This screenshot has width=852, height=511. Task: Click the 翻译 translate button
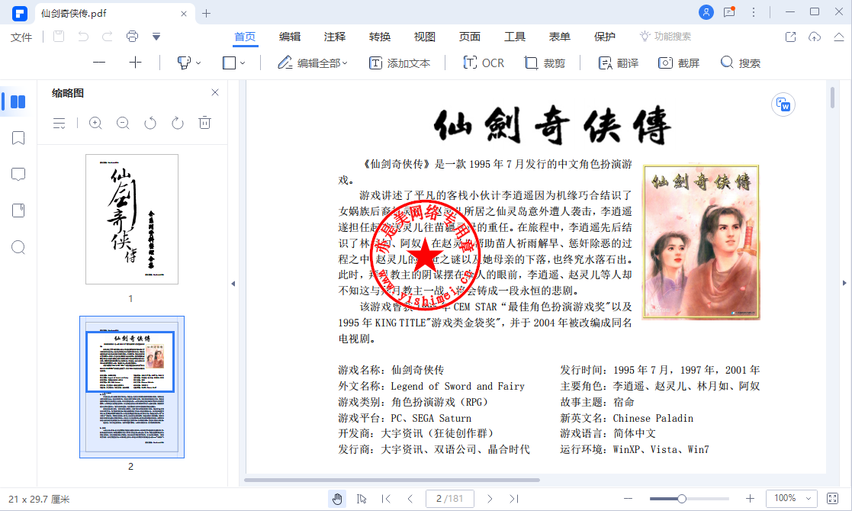(619, 63)
